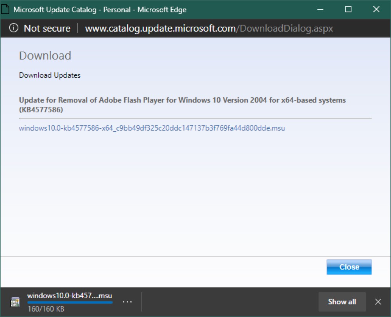Click the 'Not secure' label
Viewport: 391px width, 317px height.
click(x=47, y=28)
